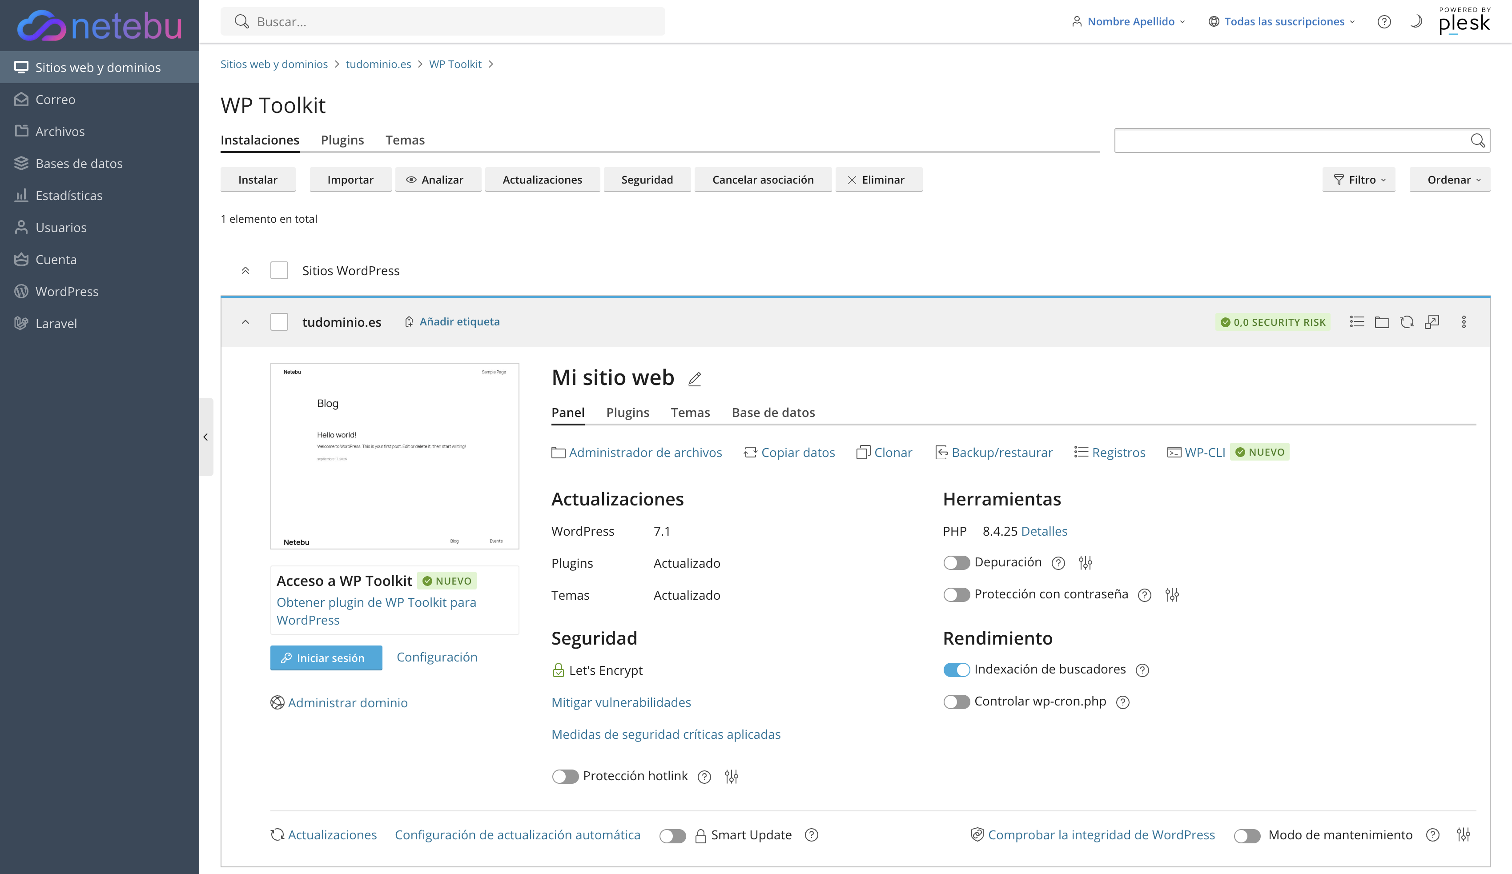Toggle dark mode moon icon

[1416, 22]
